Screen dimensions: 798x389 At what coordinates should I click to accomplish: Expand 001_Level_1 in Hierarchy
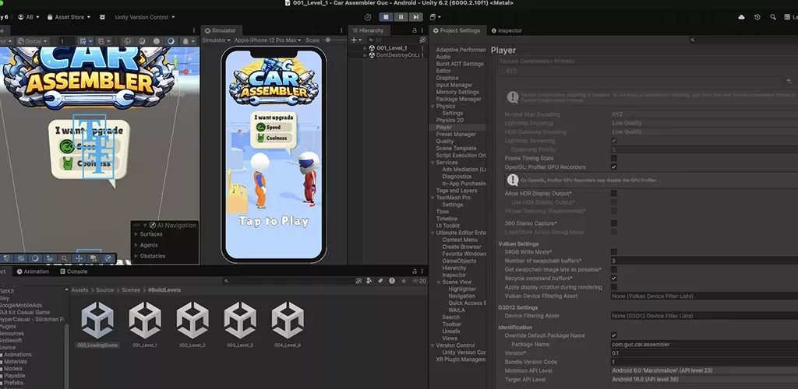click(365, 47)
